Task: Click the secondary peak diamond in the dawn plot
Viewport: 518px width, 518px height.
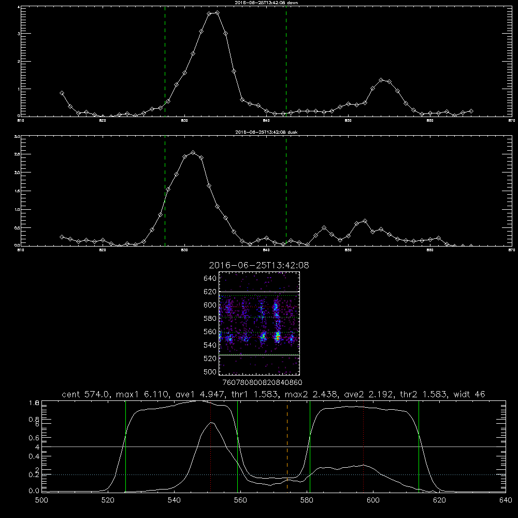Action: click(381, 80)
